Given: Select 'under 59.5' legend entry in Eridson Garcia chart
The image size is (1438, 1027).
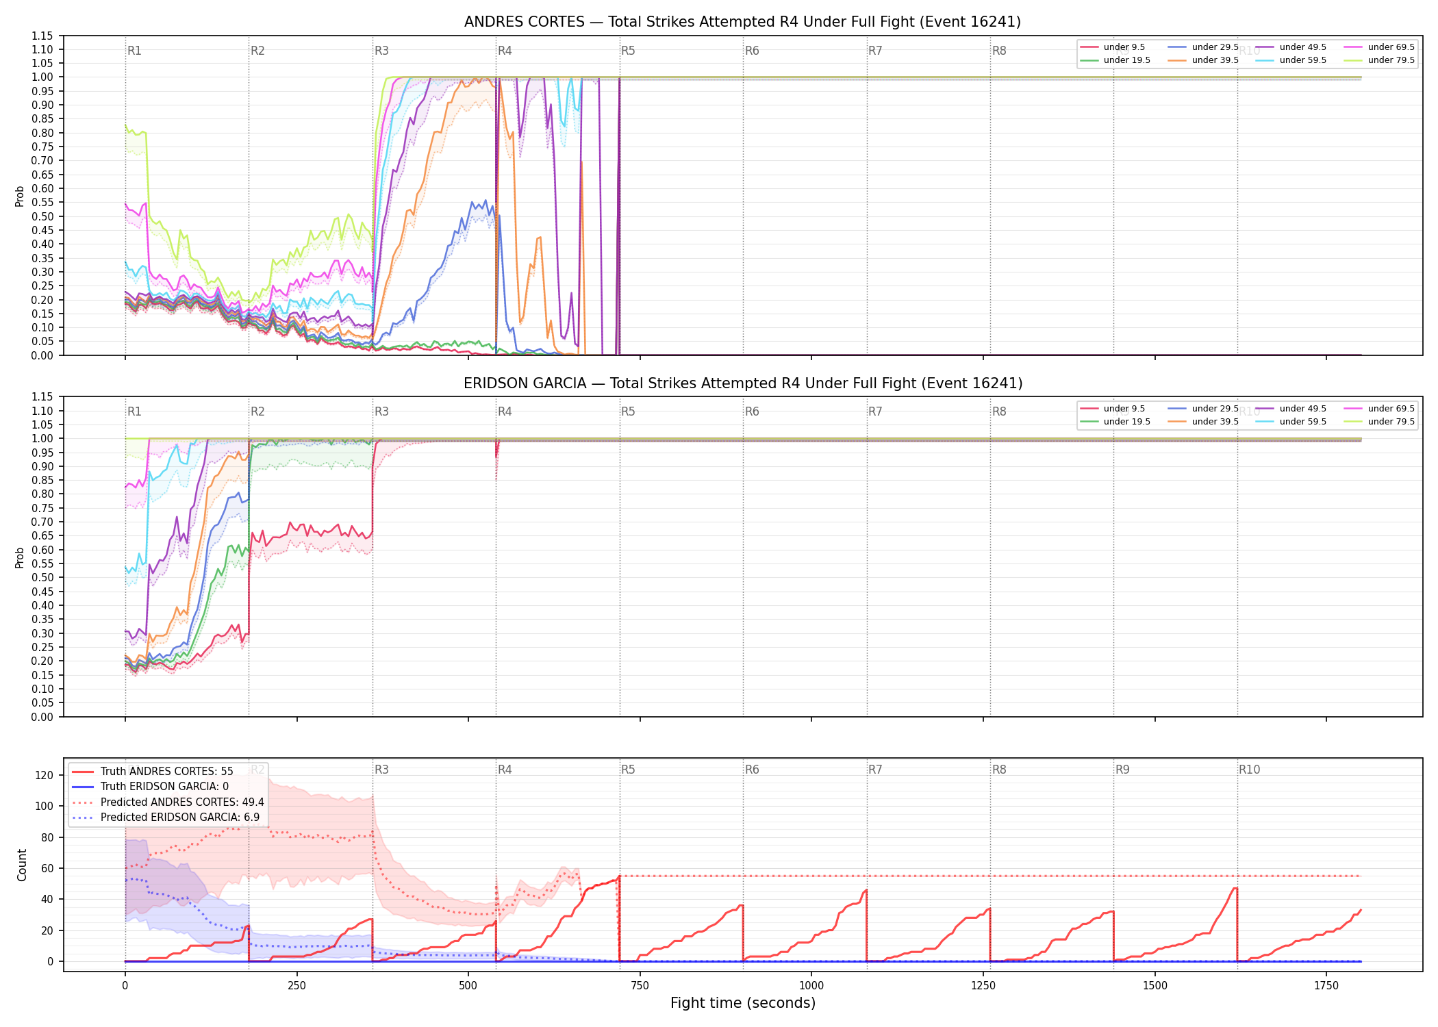Looking at the screenshot, I should pyautogui.click(x=1291, y=422).
